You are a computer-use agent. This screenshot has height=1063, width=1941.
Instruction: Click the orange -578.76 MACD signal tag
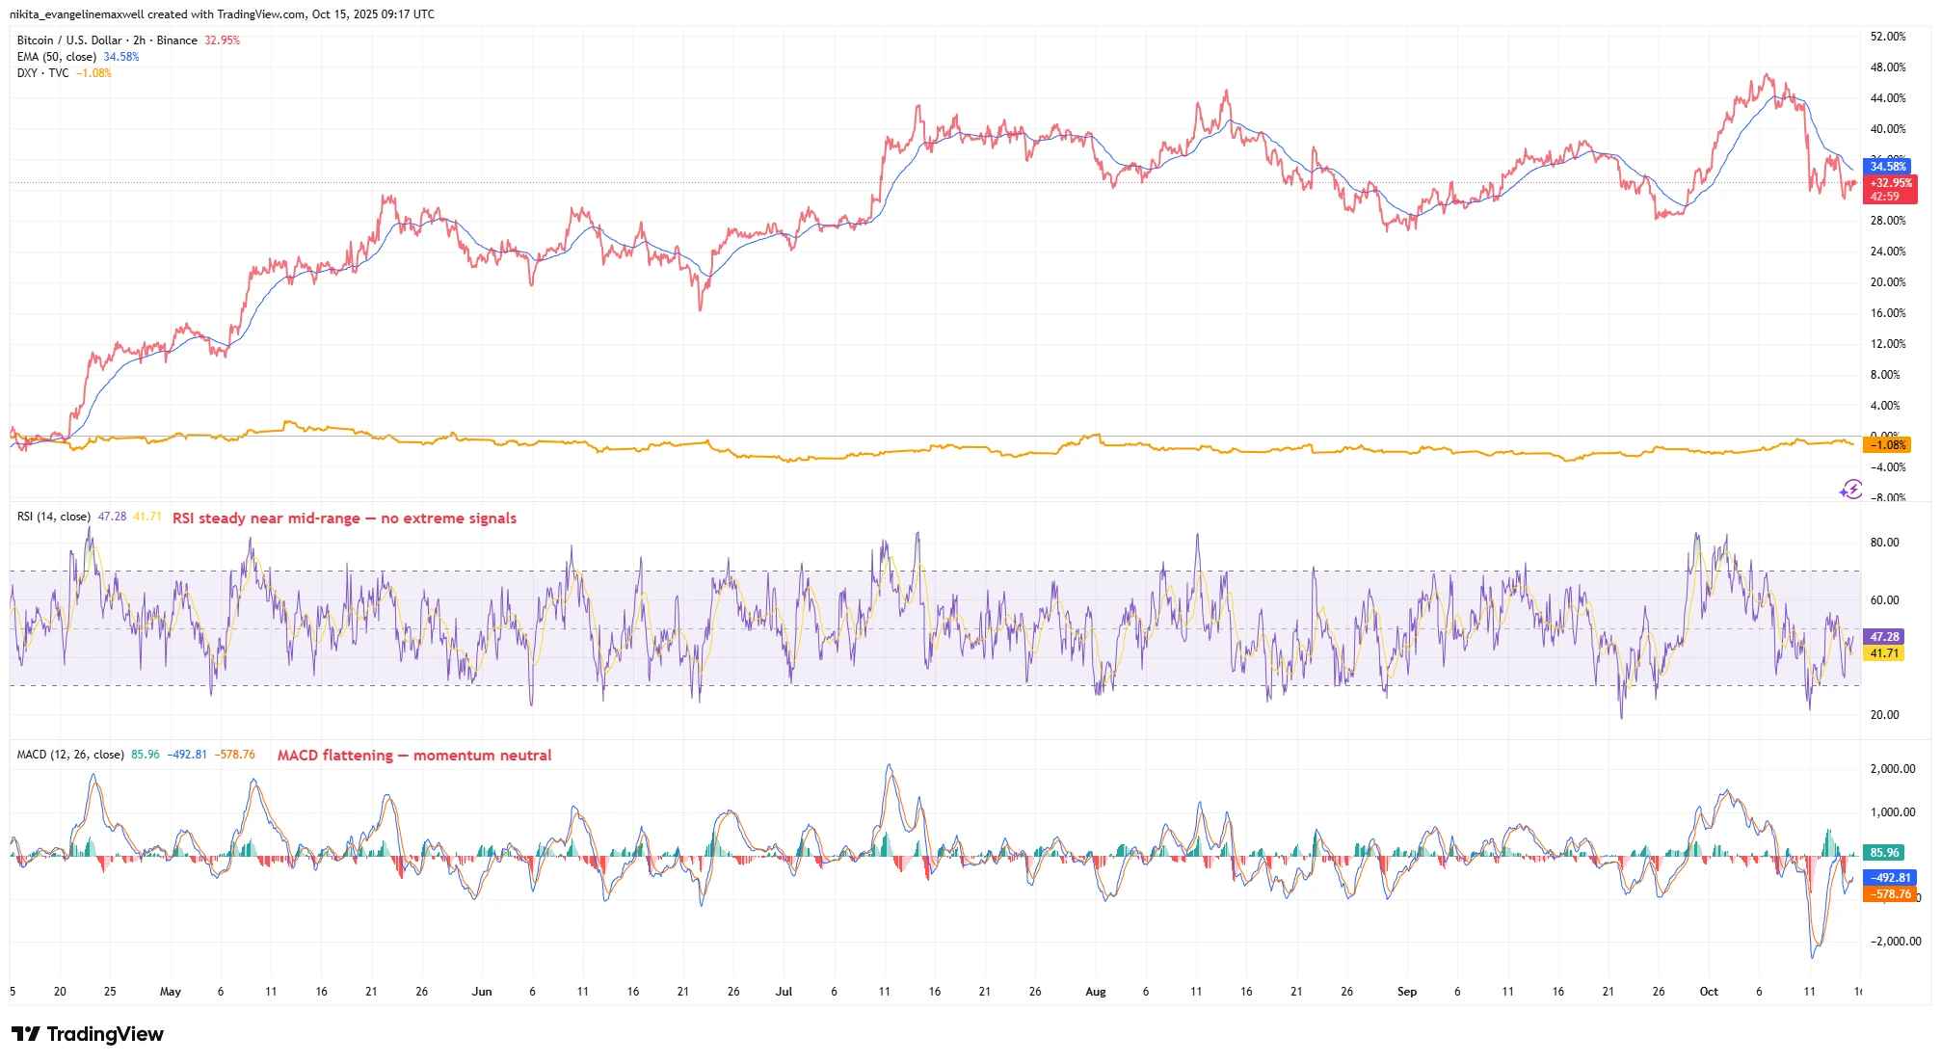pyautogui.click(x=1891, y=894)
